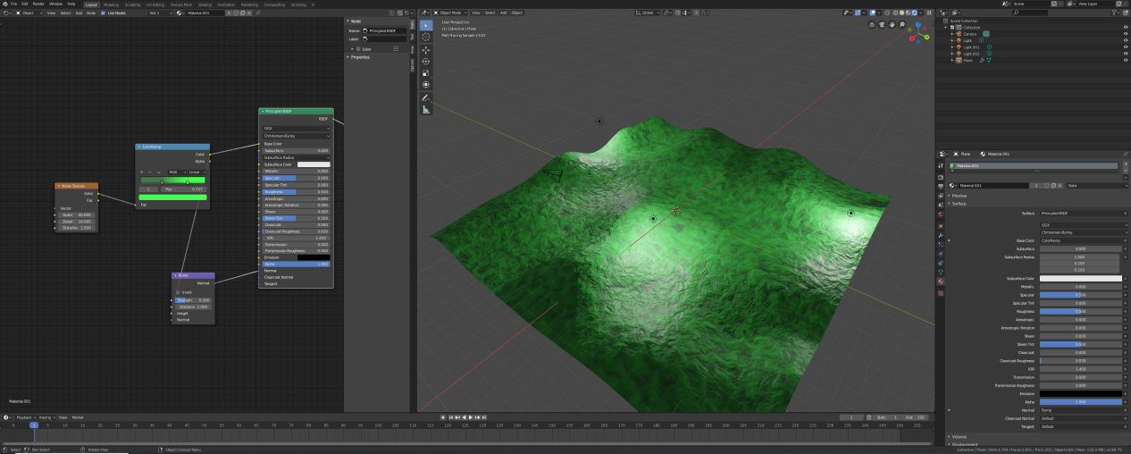This screenshot has width=1131, height=454.
Task: Click the white Subsurface Color swatch on node
Action: (314, 164)
